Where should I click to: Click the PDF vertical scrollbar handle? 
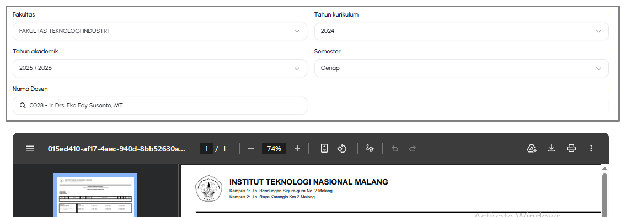point(604,194)
